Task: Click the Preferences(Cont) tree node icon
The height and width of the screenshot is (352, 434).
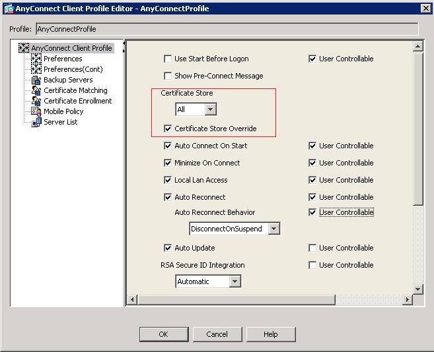Action: click(x=36, y=69)
